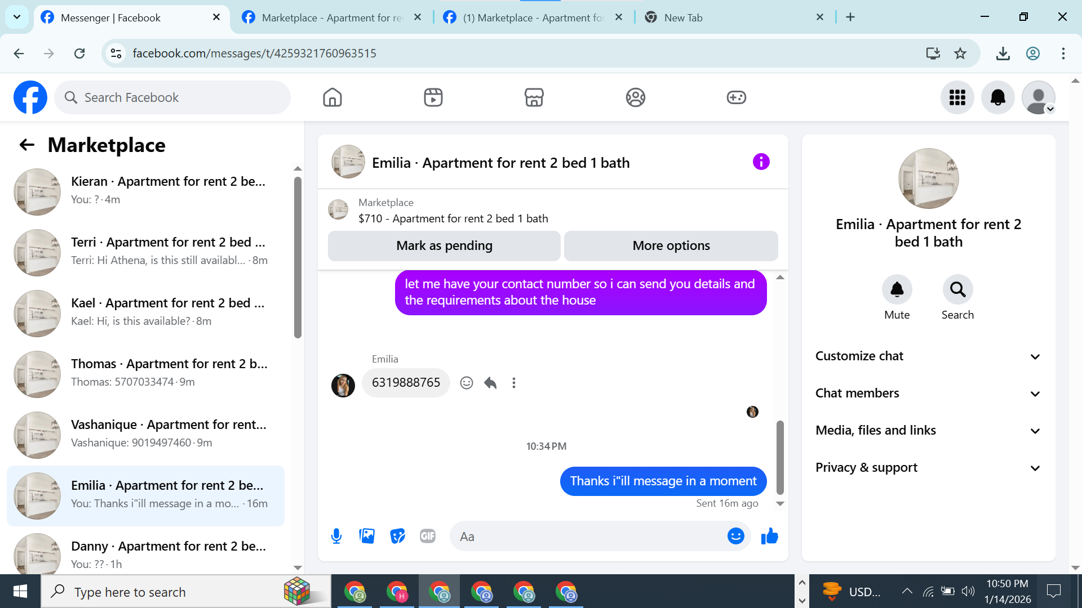Send a thumbs-up like
The height and width of the screenshot is (608, 1082).
point(769,537)
